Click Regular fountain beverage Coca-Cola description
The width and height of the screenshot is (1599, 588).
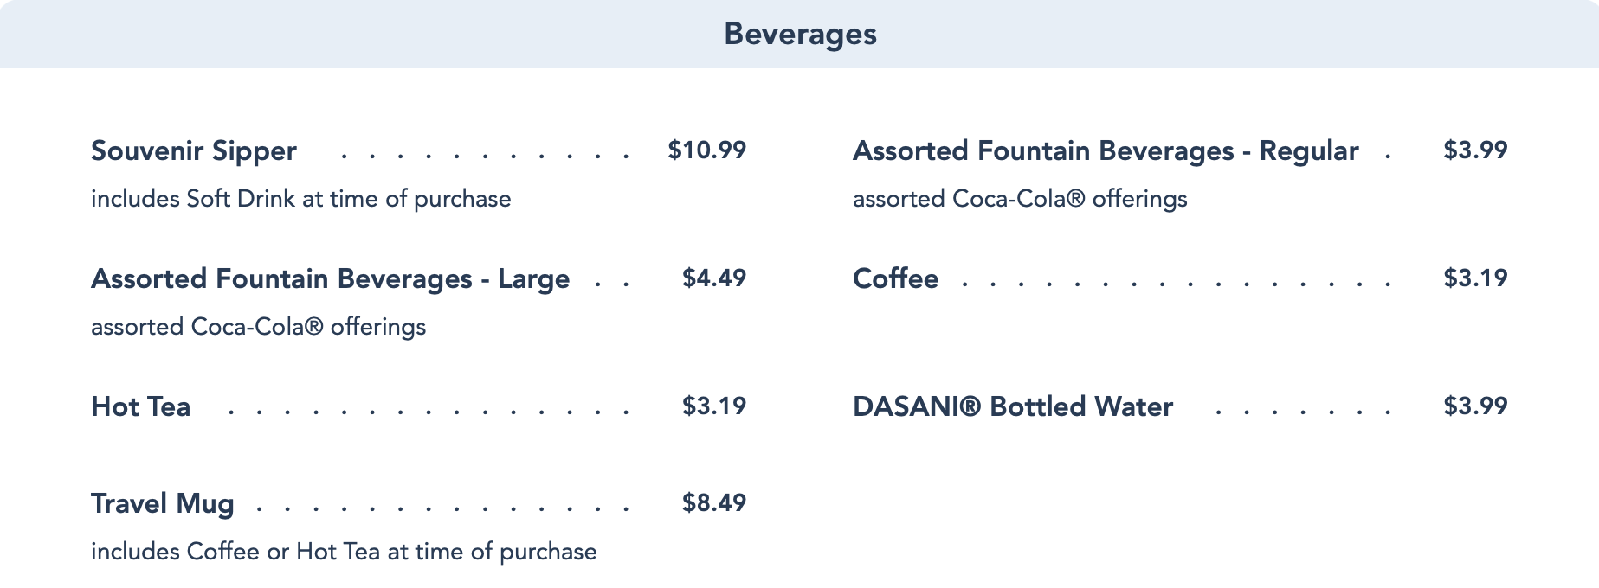(x=1020, y=199)
